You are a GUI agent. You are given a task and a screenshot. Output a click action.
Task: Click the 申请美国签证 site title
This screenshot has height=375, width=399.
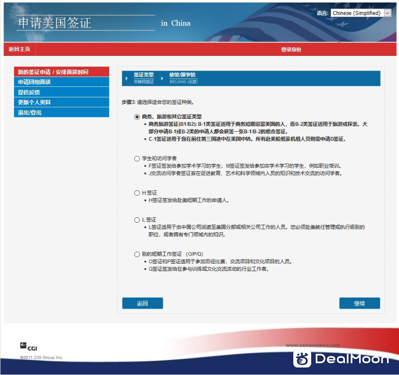pyautogui.click(x=55, y=23)
